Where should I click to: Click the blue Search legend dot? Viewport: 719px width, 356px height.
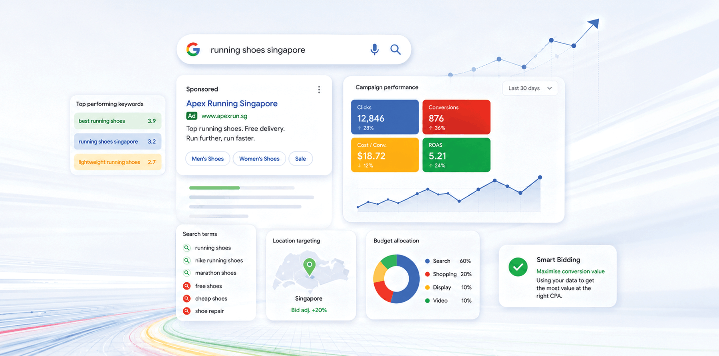(427, 261)
